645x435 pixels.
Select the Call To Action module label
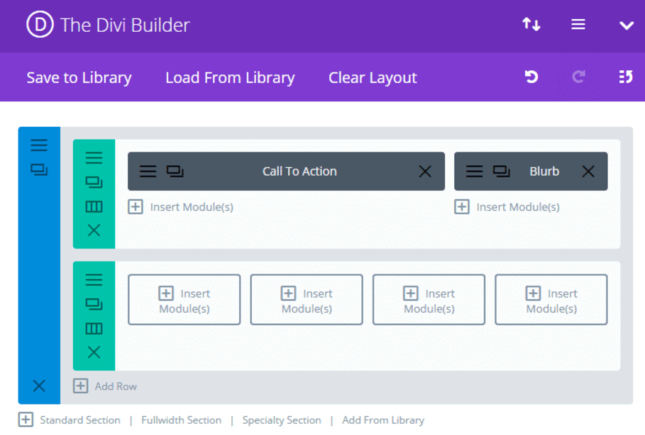coord(299,171)
